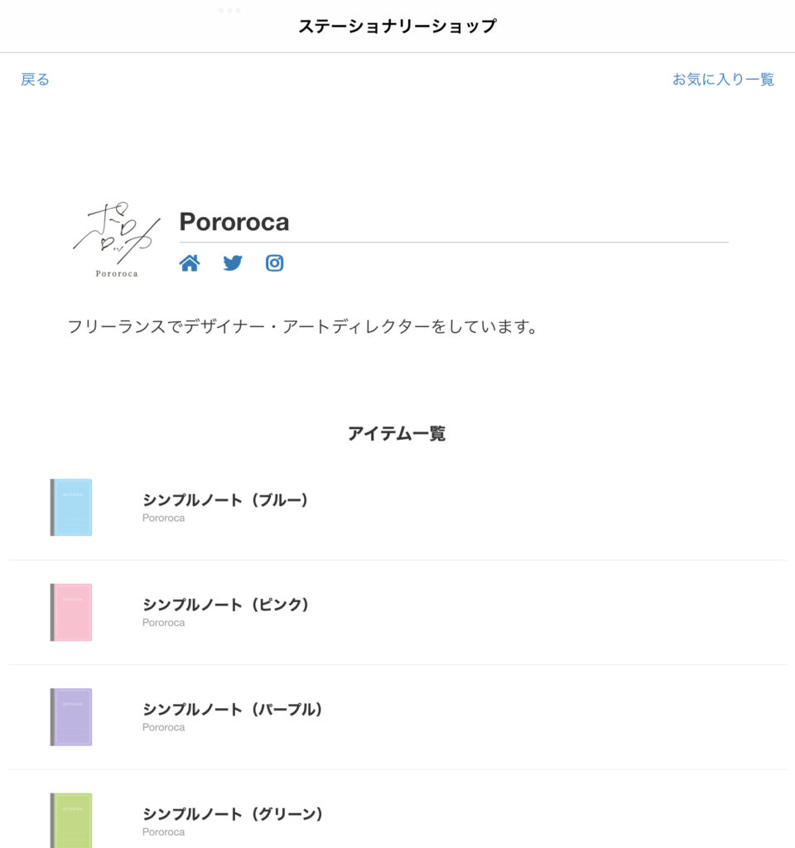The width and height of the screenshot is (795, 848).
Task: Open シンプルノート（ピンク） item
Action: (225, 605)
